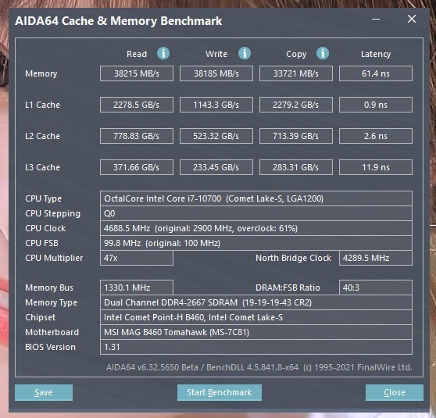This screenshot has width=436, height=418.
Task: Select the Memory Write value 38185 MB/s
Action: [x=216, y=73]
